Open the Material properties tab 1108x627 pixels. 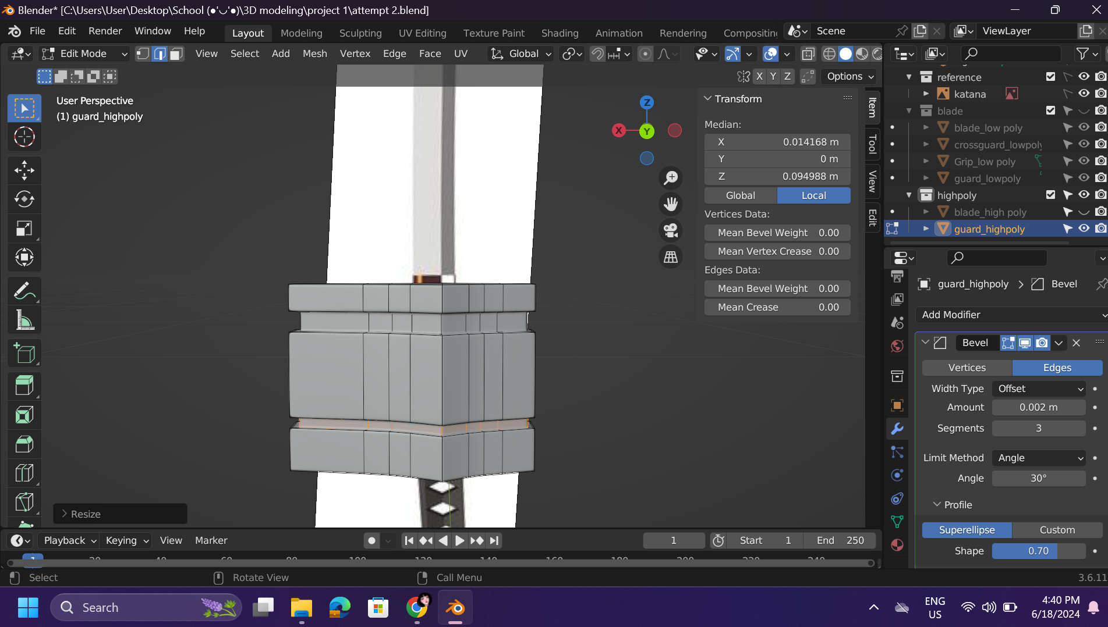pyautogui.click(x=897, y=545)
